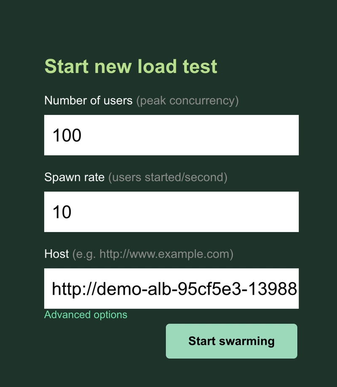Click on the value 100 in users field
The height and width of the screenshot is (387, 337).
click(x=67, y=135)
